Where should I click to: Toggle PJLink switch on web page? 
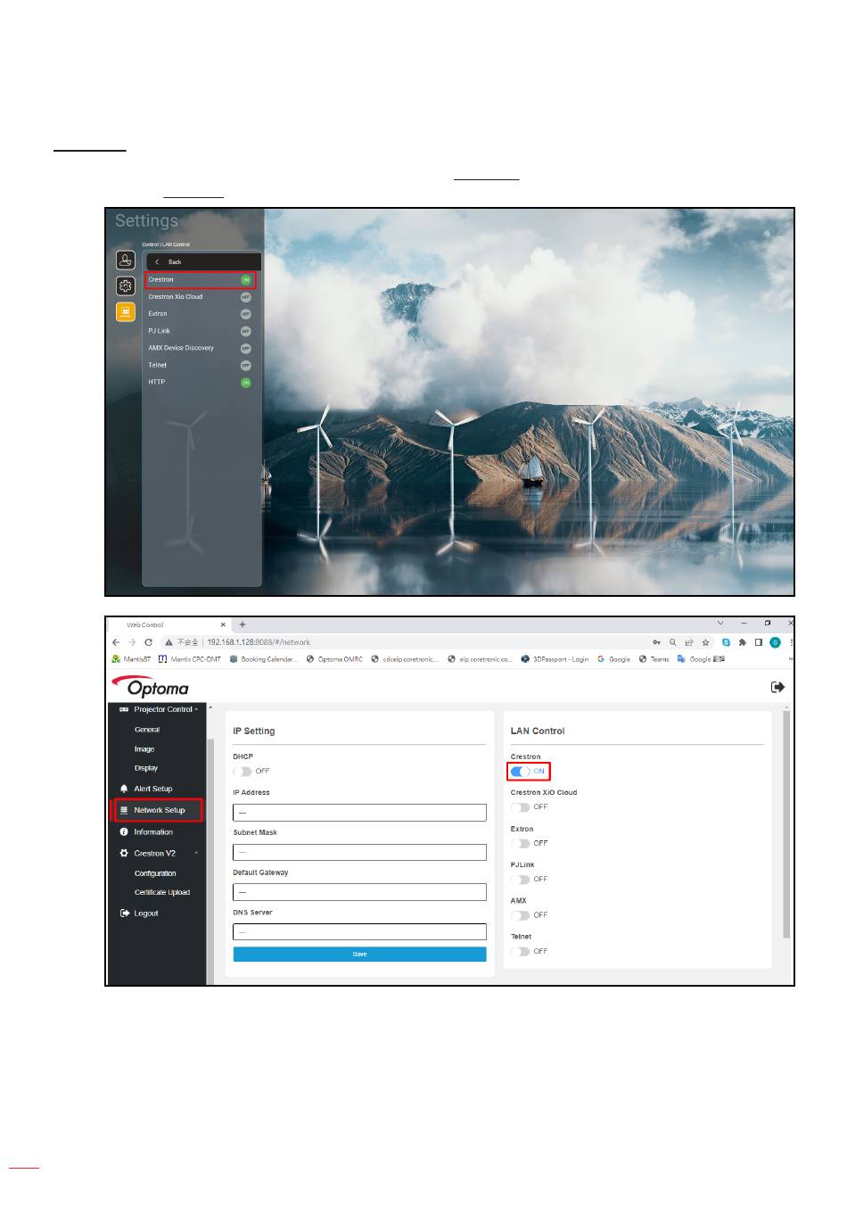[x=521, y=880]
